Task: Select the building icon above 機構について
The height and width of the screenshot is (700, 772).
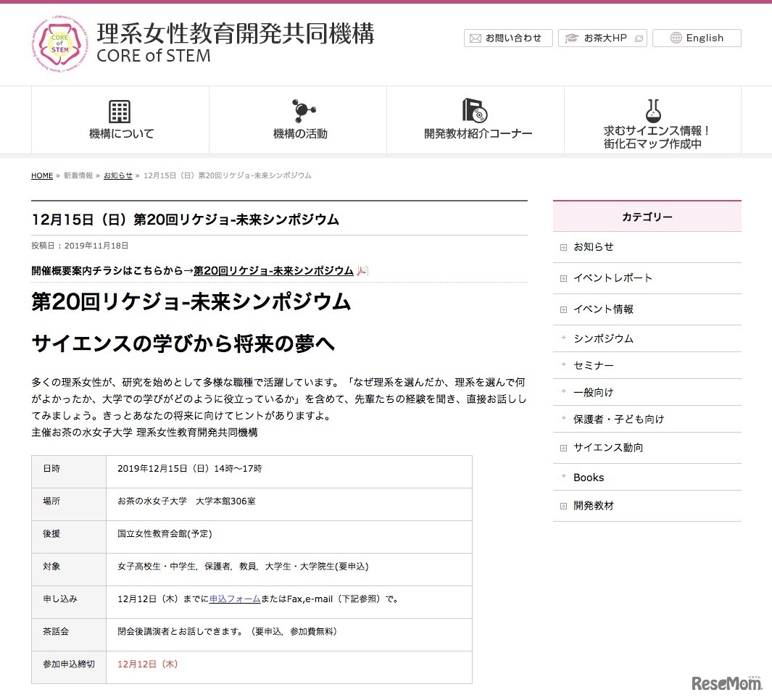Action: point(119,110)
